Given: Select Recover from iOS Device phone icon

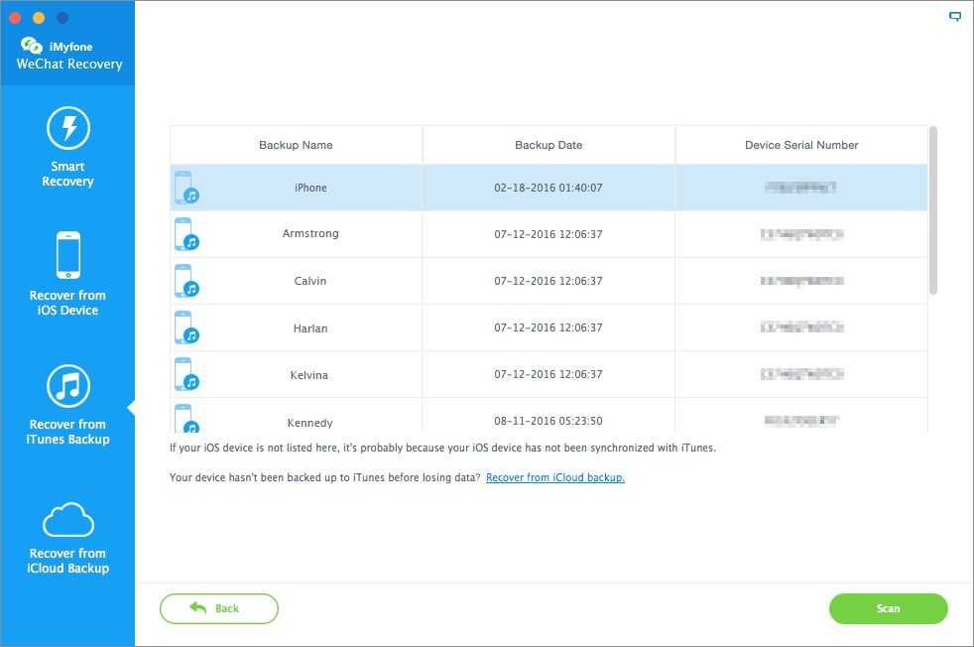Looking at the screenshot, I should [x=67, y=256].
